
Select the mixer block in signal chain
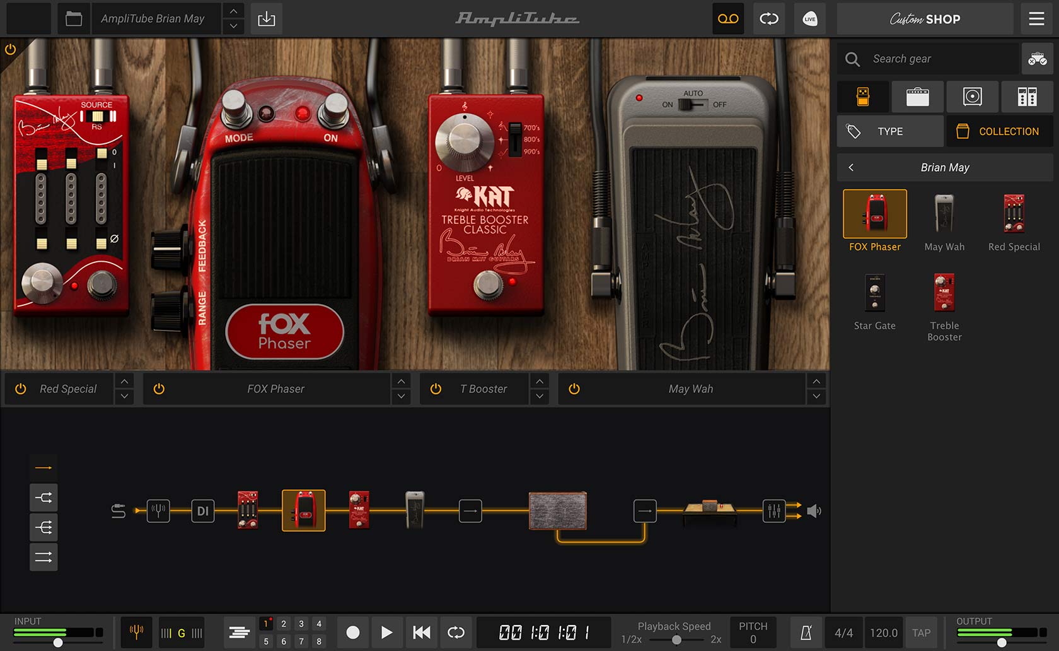774,510
